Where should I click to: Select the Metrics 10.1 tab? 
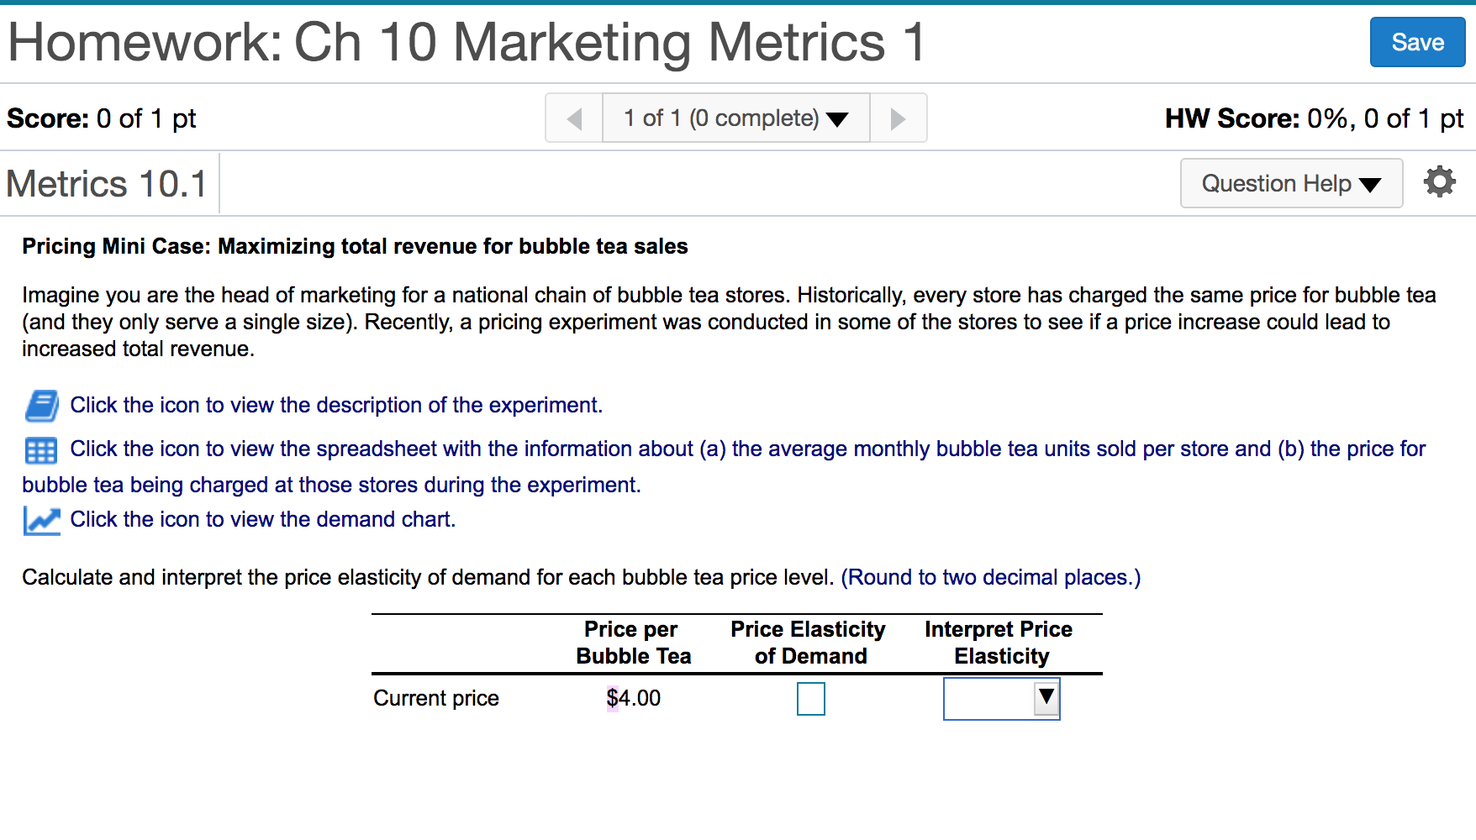tap(107, 183)
